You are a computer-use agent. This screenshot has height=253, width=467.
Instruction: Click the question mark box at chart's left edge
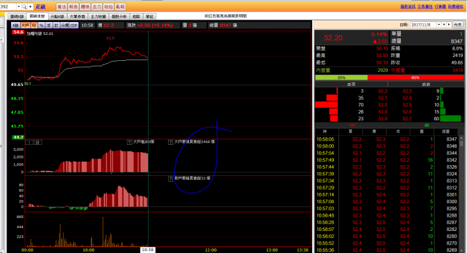point(29,142)
